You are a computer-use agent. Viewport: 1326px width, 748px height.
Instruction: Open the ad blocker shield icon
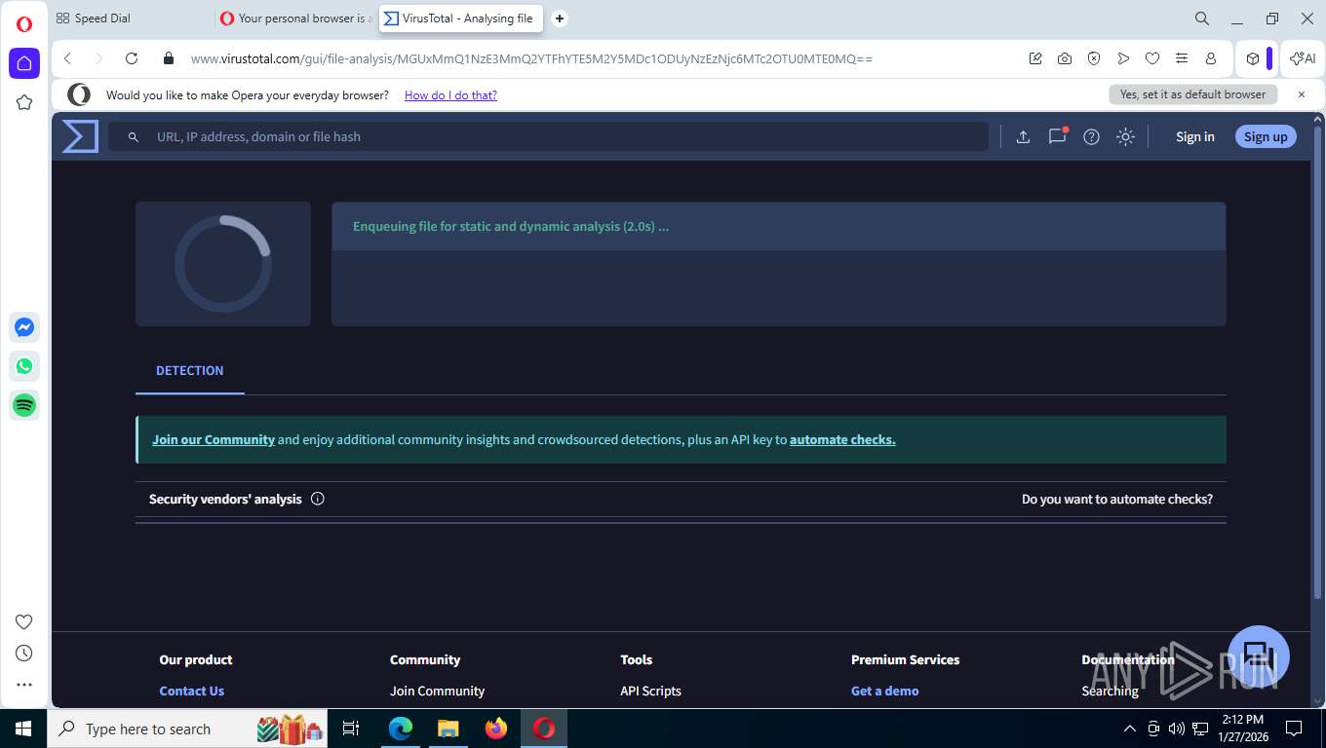(x=1094, y=58)
